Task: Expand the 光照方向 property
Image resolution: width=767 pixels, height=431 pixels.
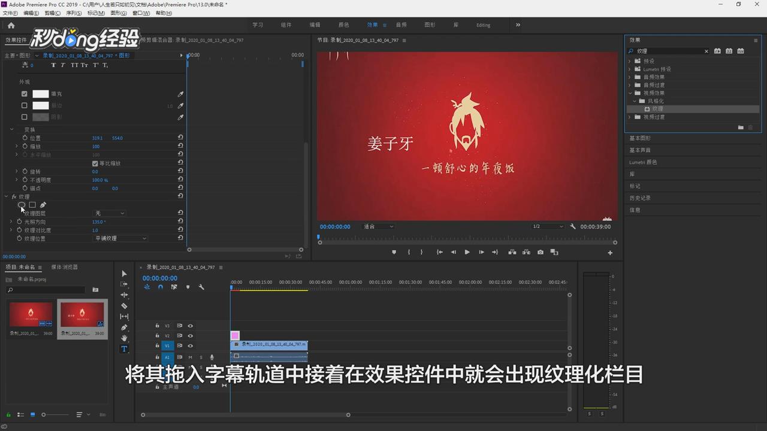Action: [x=11, y=221]
